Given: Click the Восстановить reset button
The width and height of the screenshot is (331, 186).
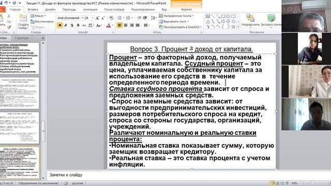Looking at the screenshot, I should point(42,22).
